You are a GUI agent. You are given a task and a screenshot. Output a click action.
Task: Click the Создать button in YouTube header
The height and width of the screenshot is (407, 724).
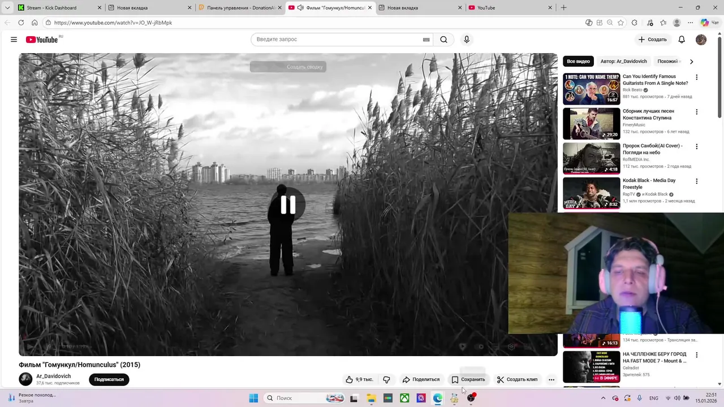point(652,40)
